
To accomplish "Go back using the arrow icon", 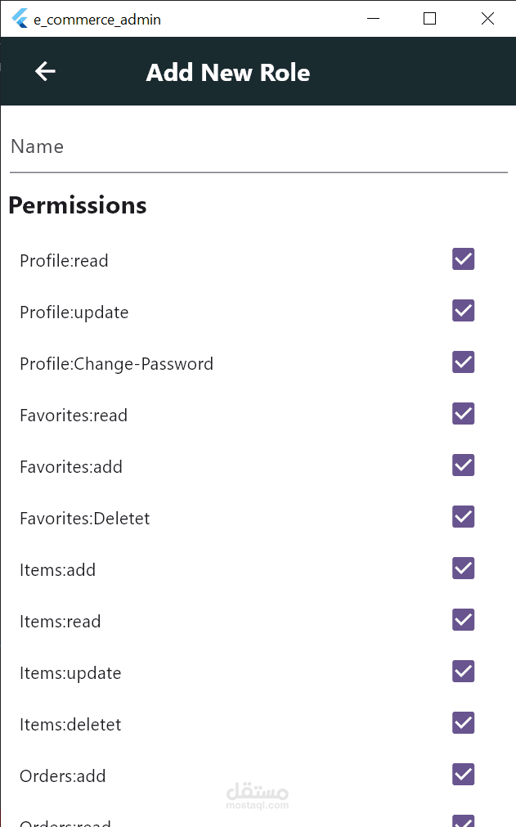I will click(45, 71).
